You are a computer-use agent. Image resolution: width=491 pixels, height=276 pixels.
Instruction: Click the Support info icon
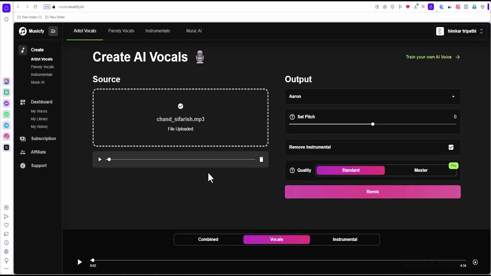[x=23, y=166]
